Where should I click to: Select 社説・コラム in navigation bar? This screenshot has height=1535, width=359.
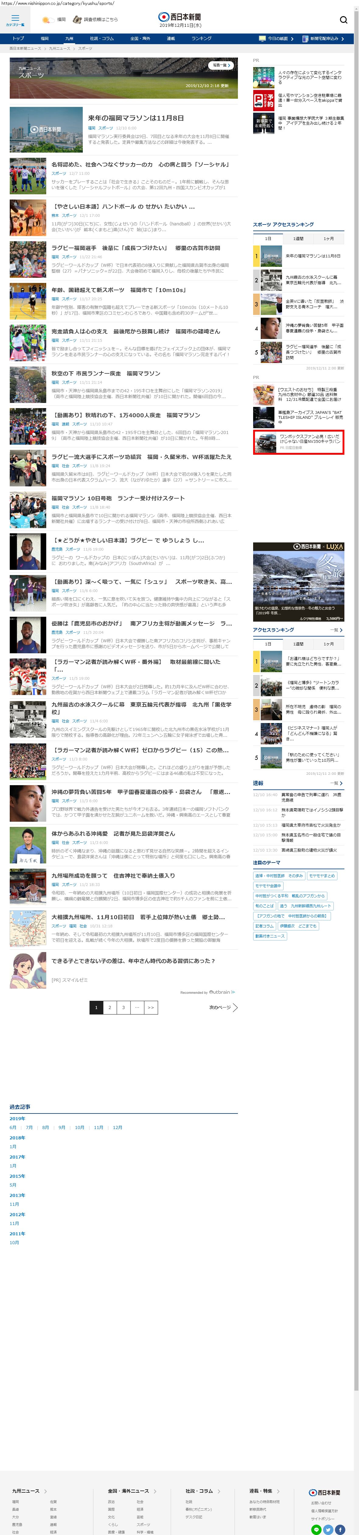pos(102,39)
